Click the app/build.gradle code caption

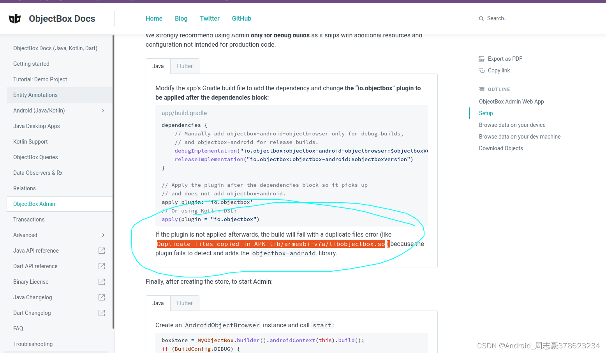click(184, 113)
